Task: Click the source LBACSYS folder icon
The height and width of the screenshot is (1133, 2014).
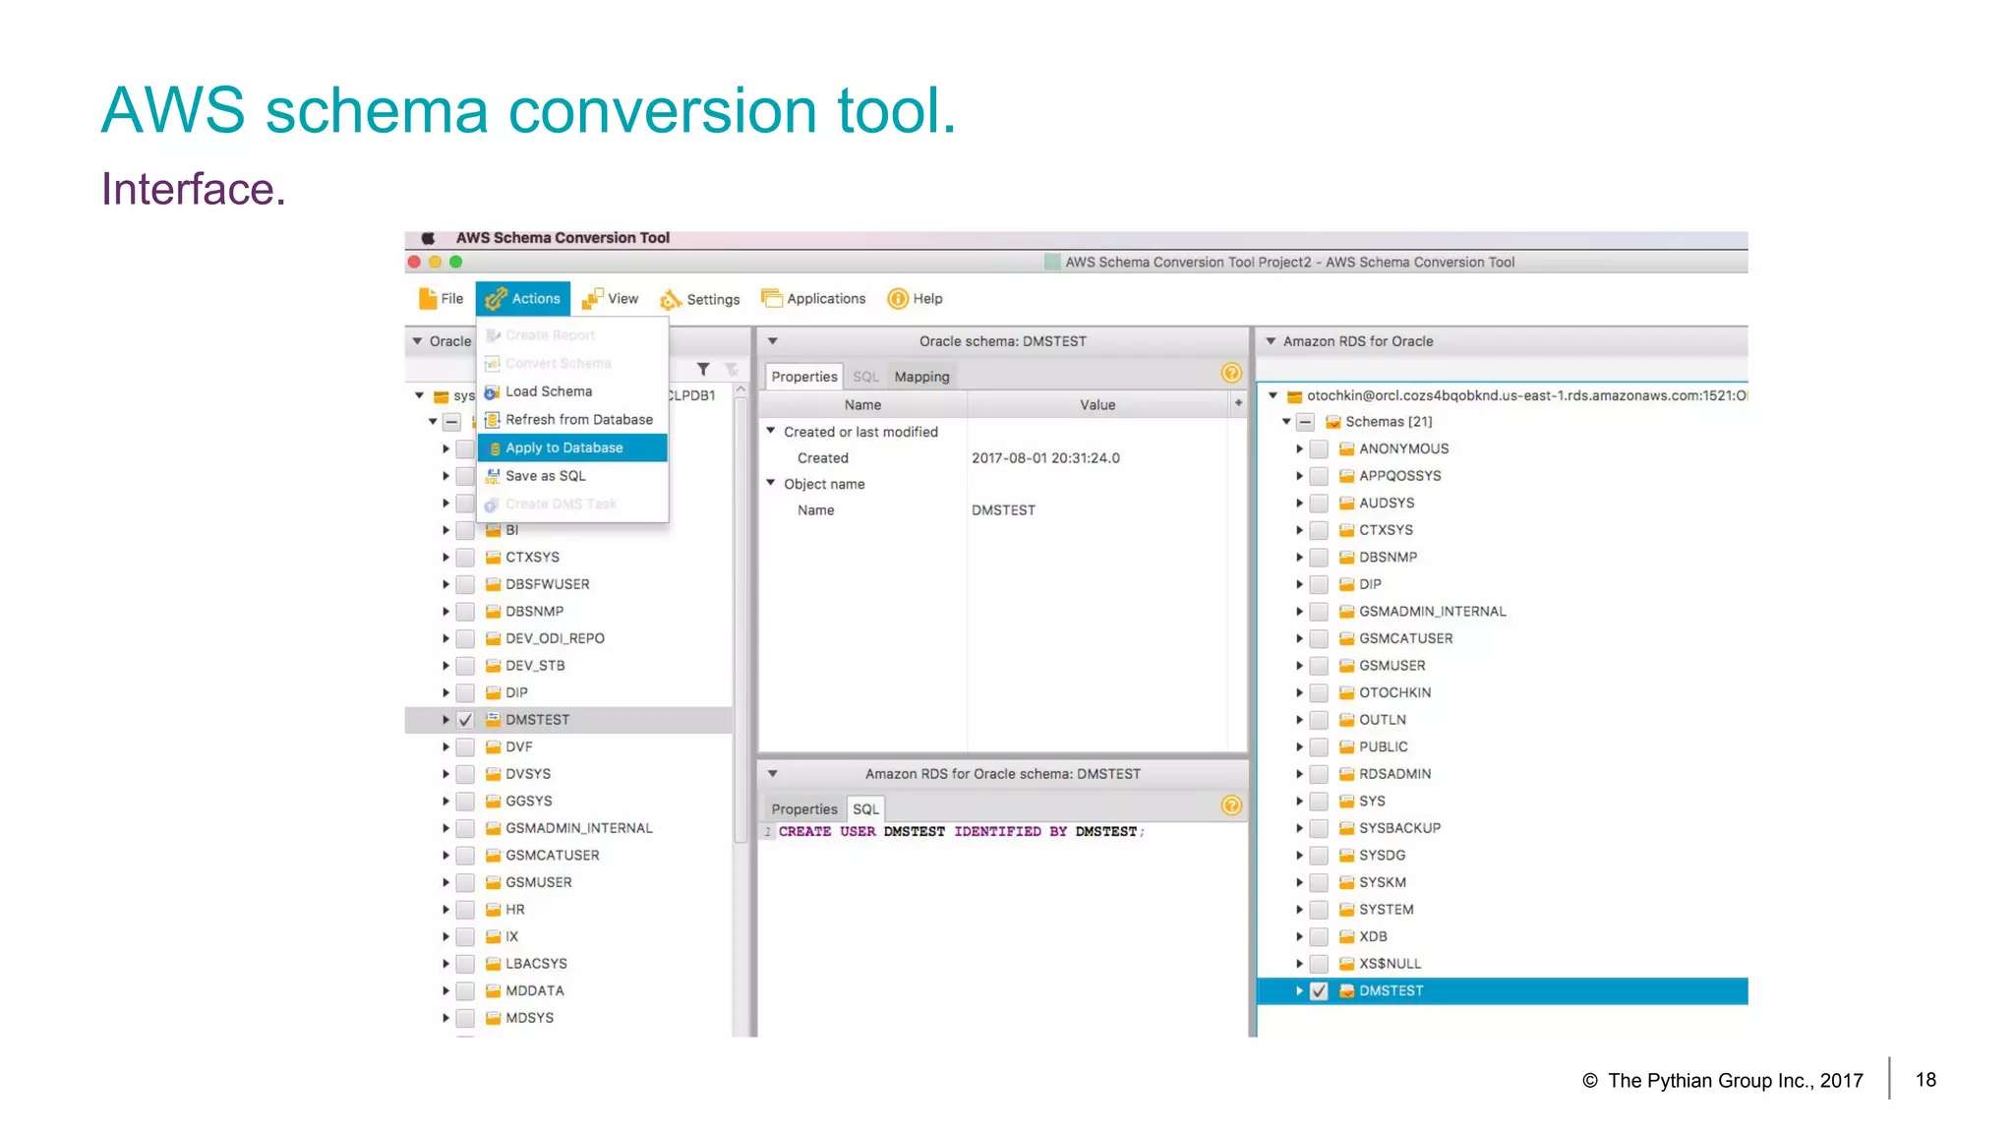Action: [x=494, y=964]
